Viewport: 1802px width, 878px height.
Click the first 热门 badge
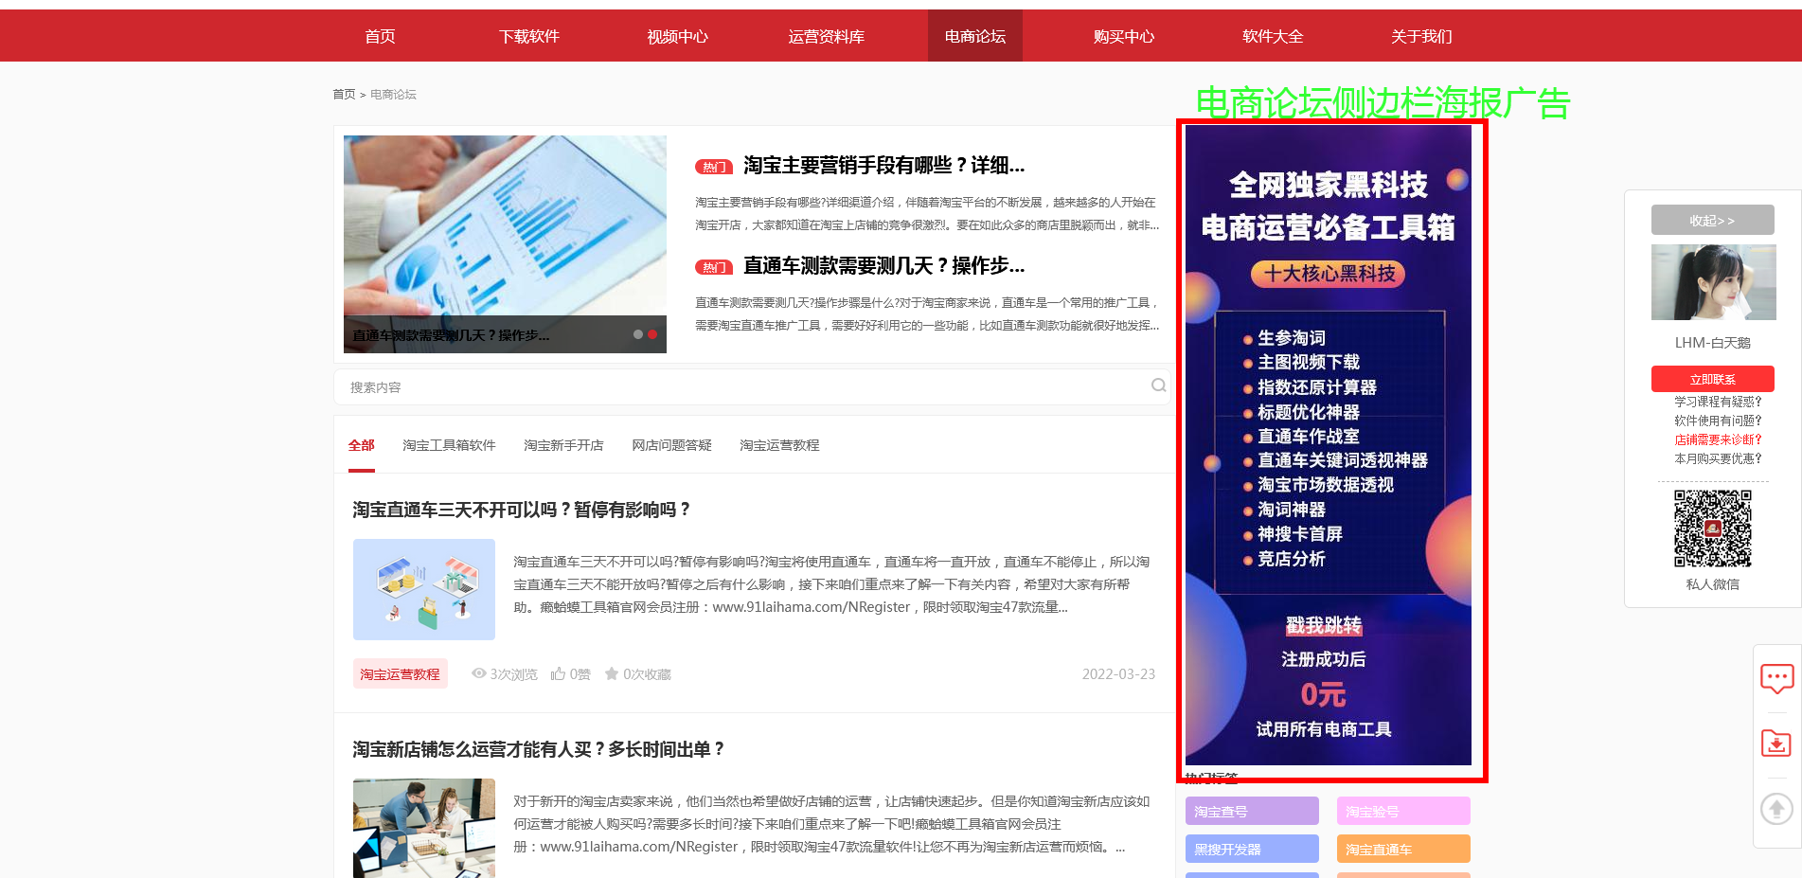[x=714, y=167]
